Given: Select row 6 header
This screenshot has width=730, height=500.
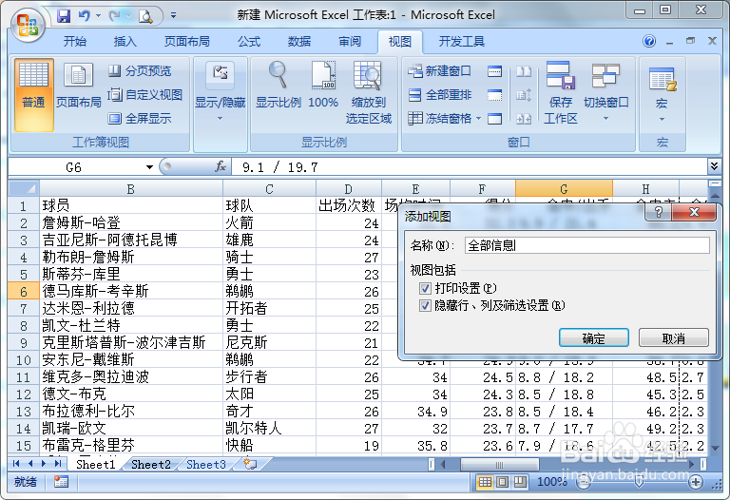Looking at the screenshot, I should [x=23, y=292].
